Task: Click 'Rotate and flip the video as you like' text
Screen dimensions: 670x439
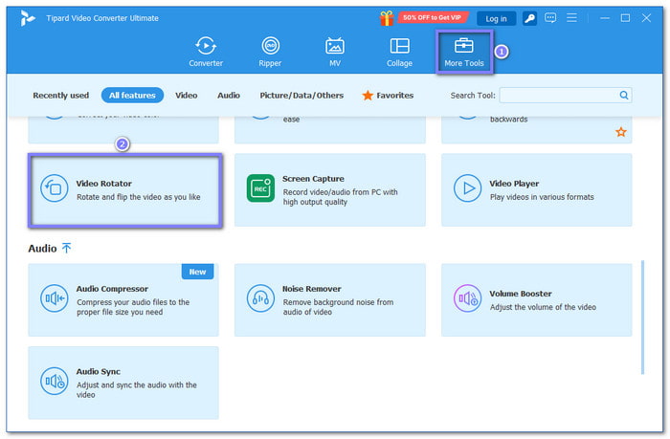Action: (x=139, y=197)
